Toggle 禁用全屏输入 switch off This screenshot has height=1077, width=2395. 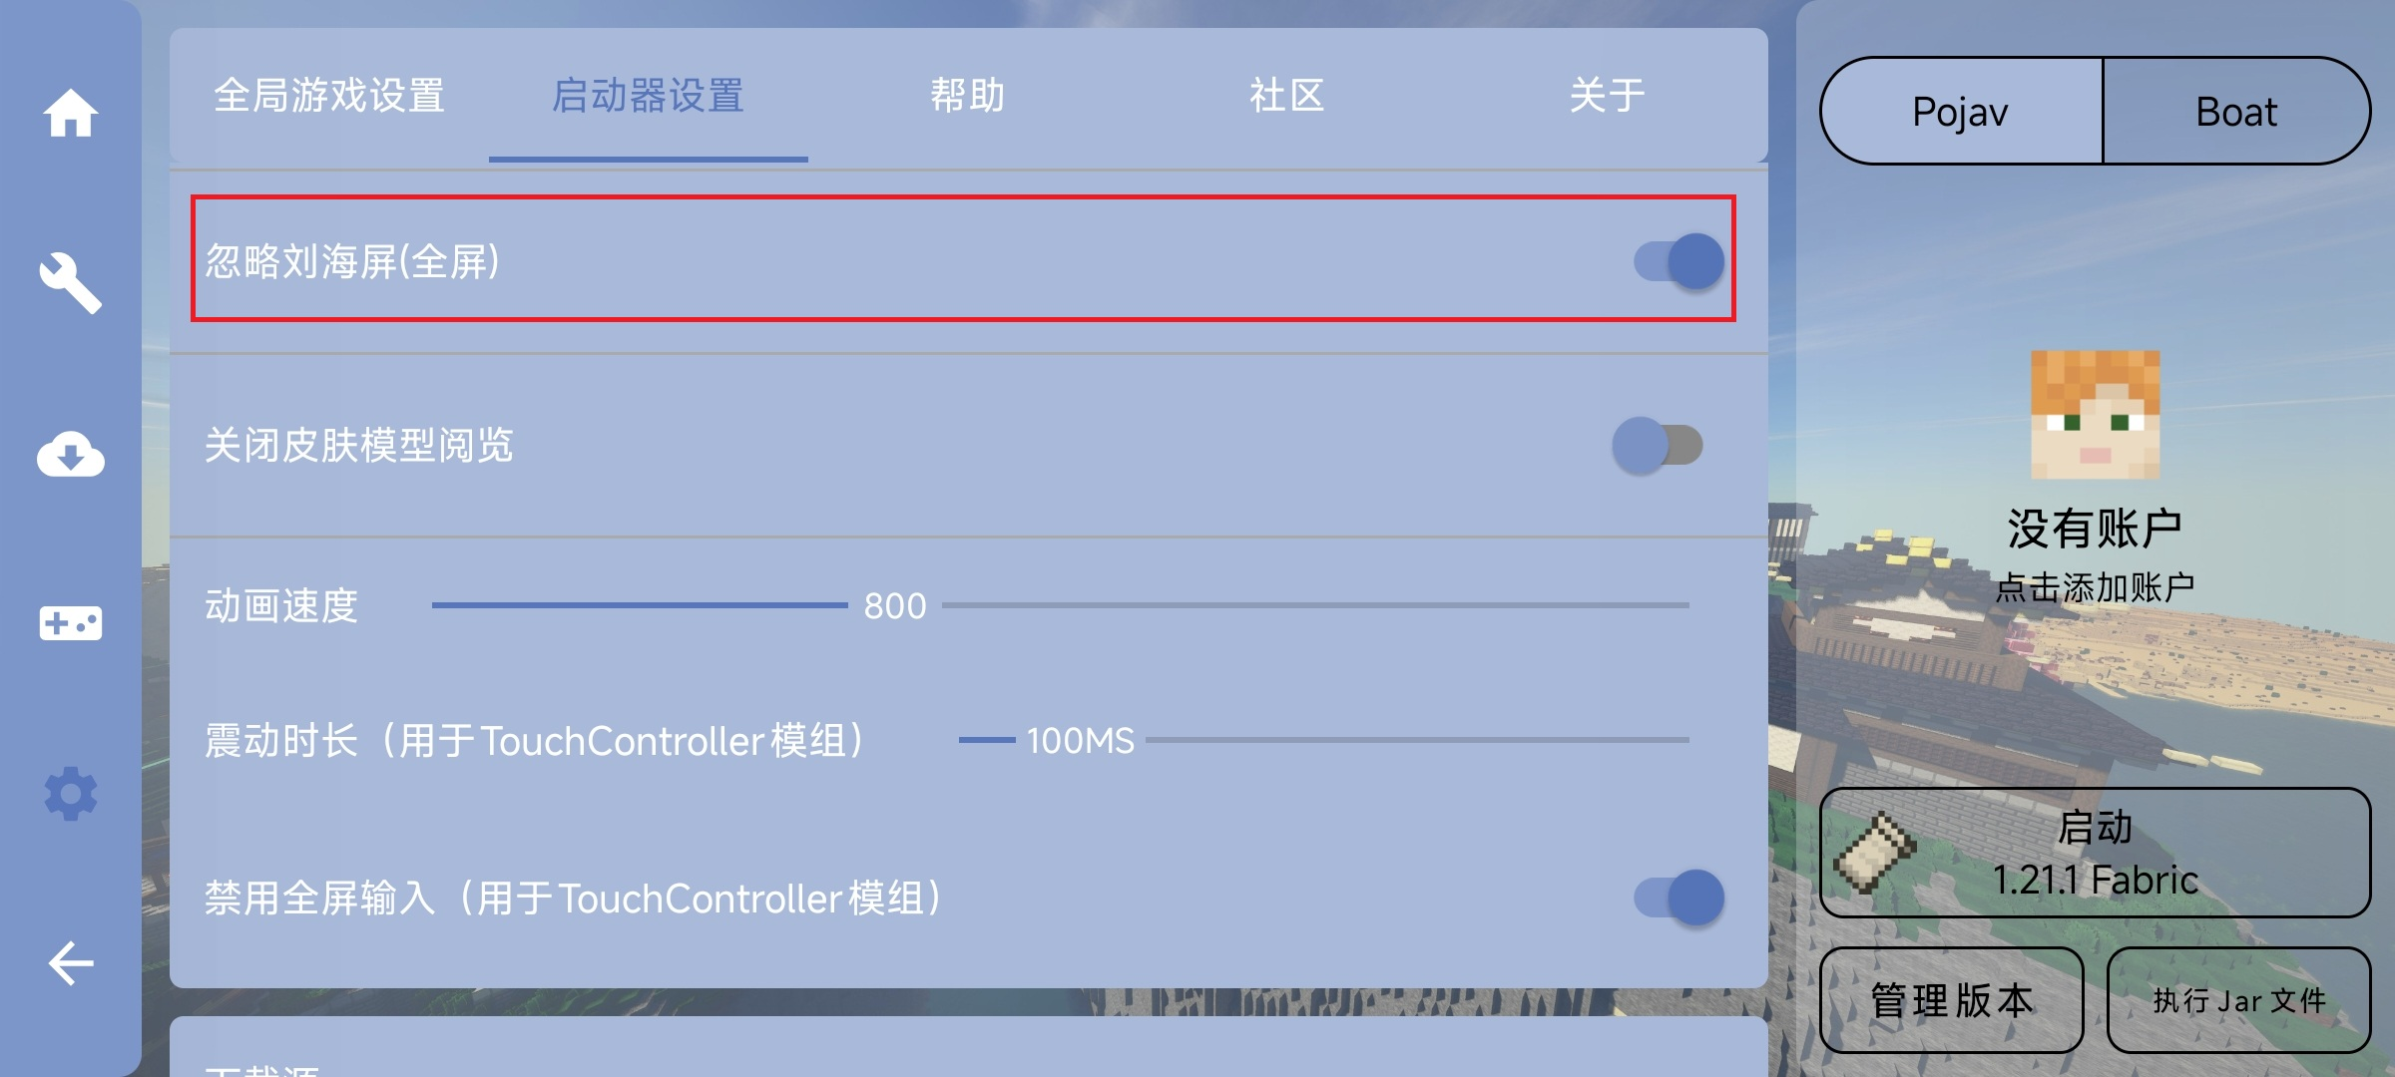[x=1678, y=897]
